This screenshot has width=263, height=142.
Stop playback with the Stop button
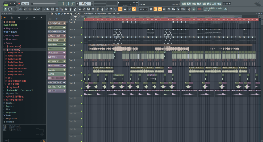coord(15,3)
